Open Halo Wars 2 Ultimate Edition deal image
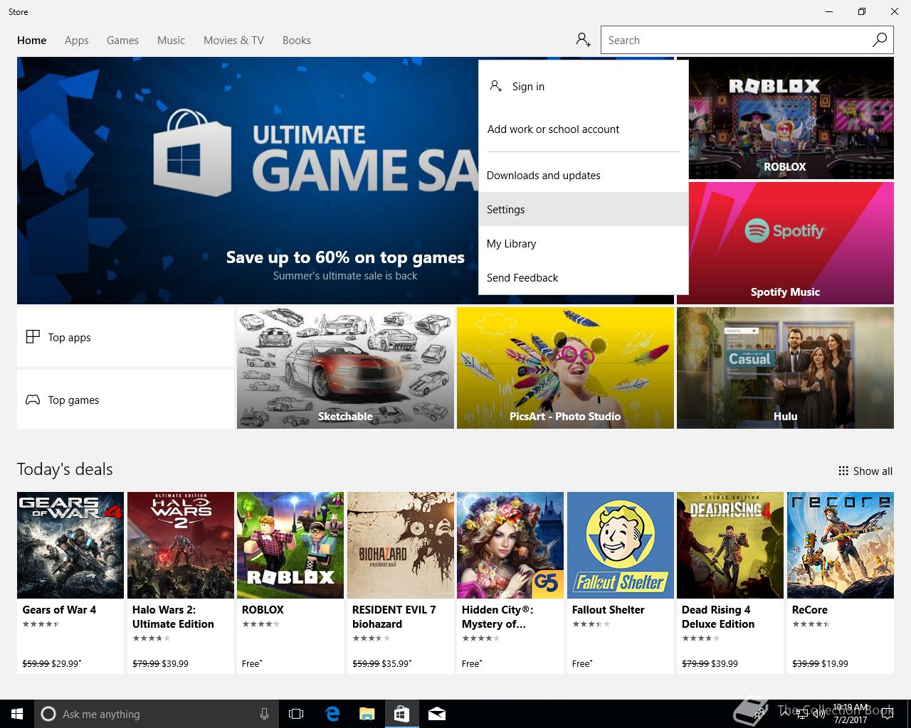The height and width of the screenshot is (728, 911). coord(181,545)
